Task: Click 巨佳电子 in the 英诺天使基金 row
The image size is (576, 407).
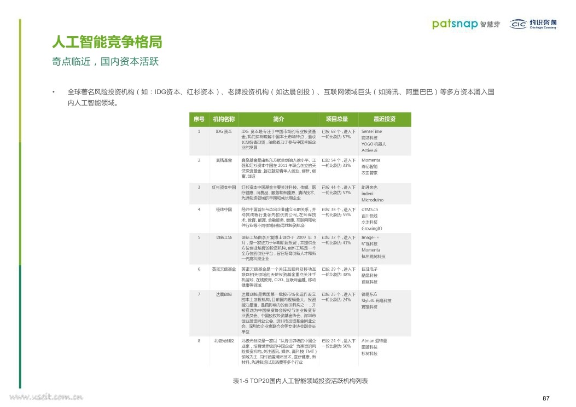Action: [370, 269]
